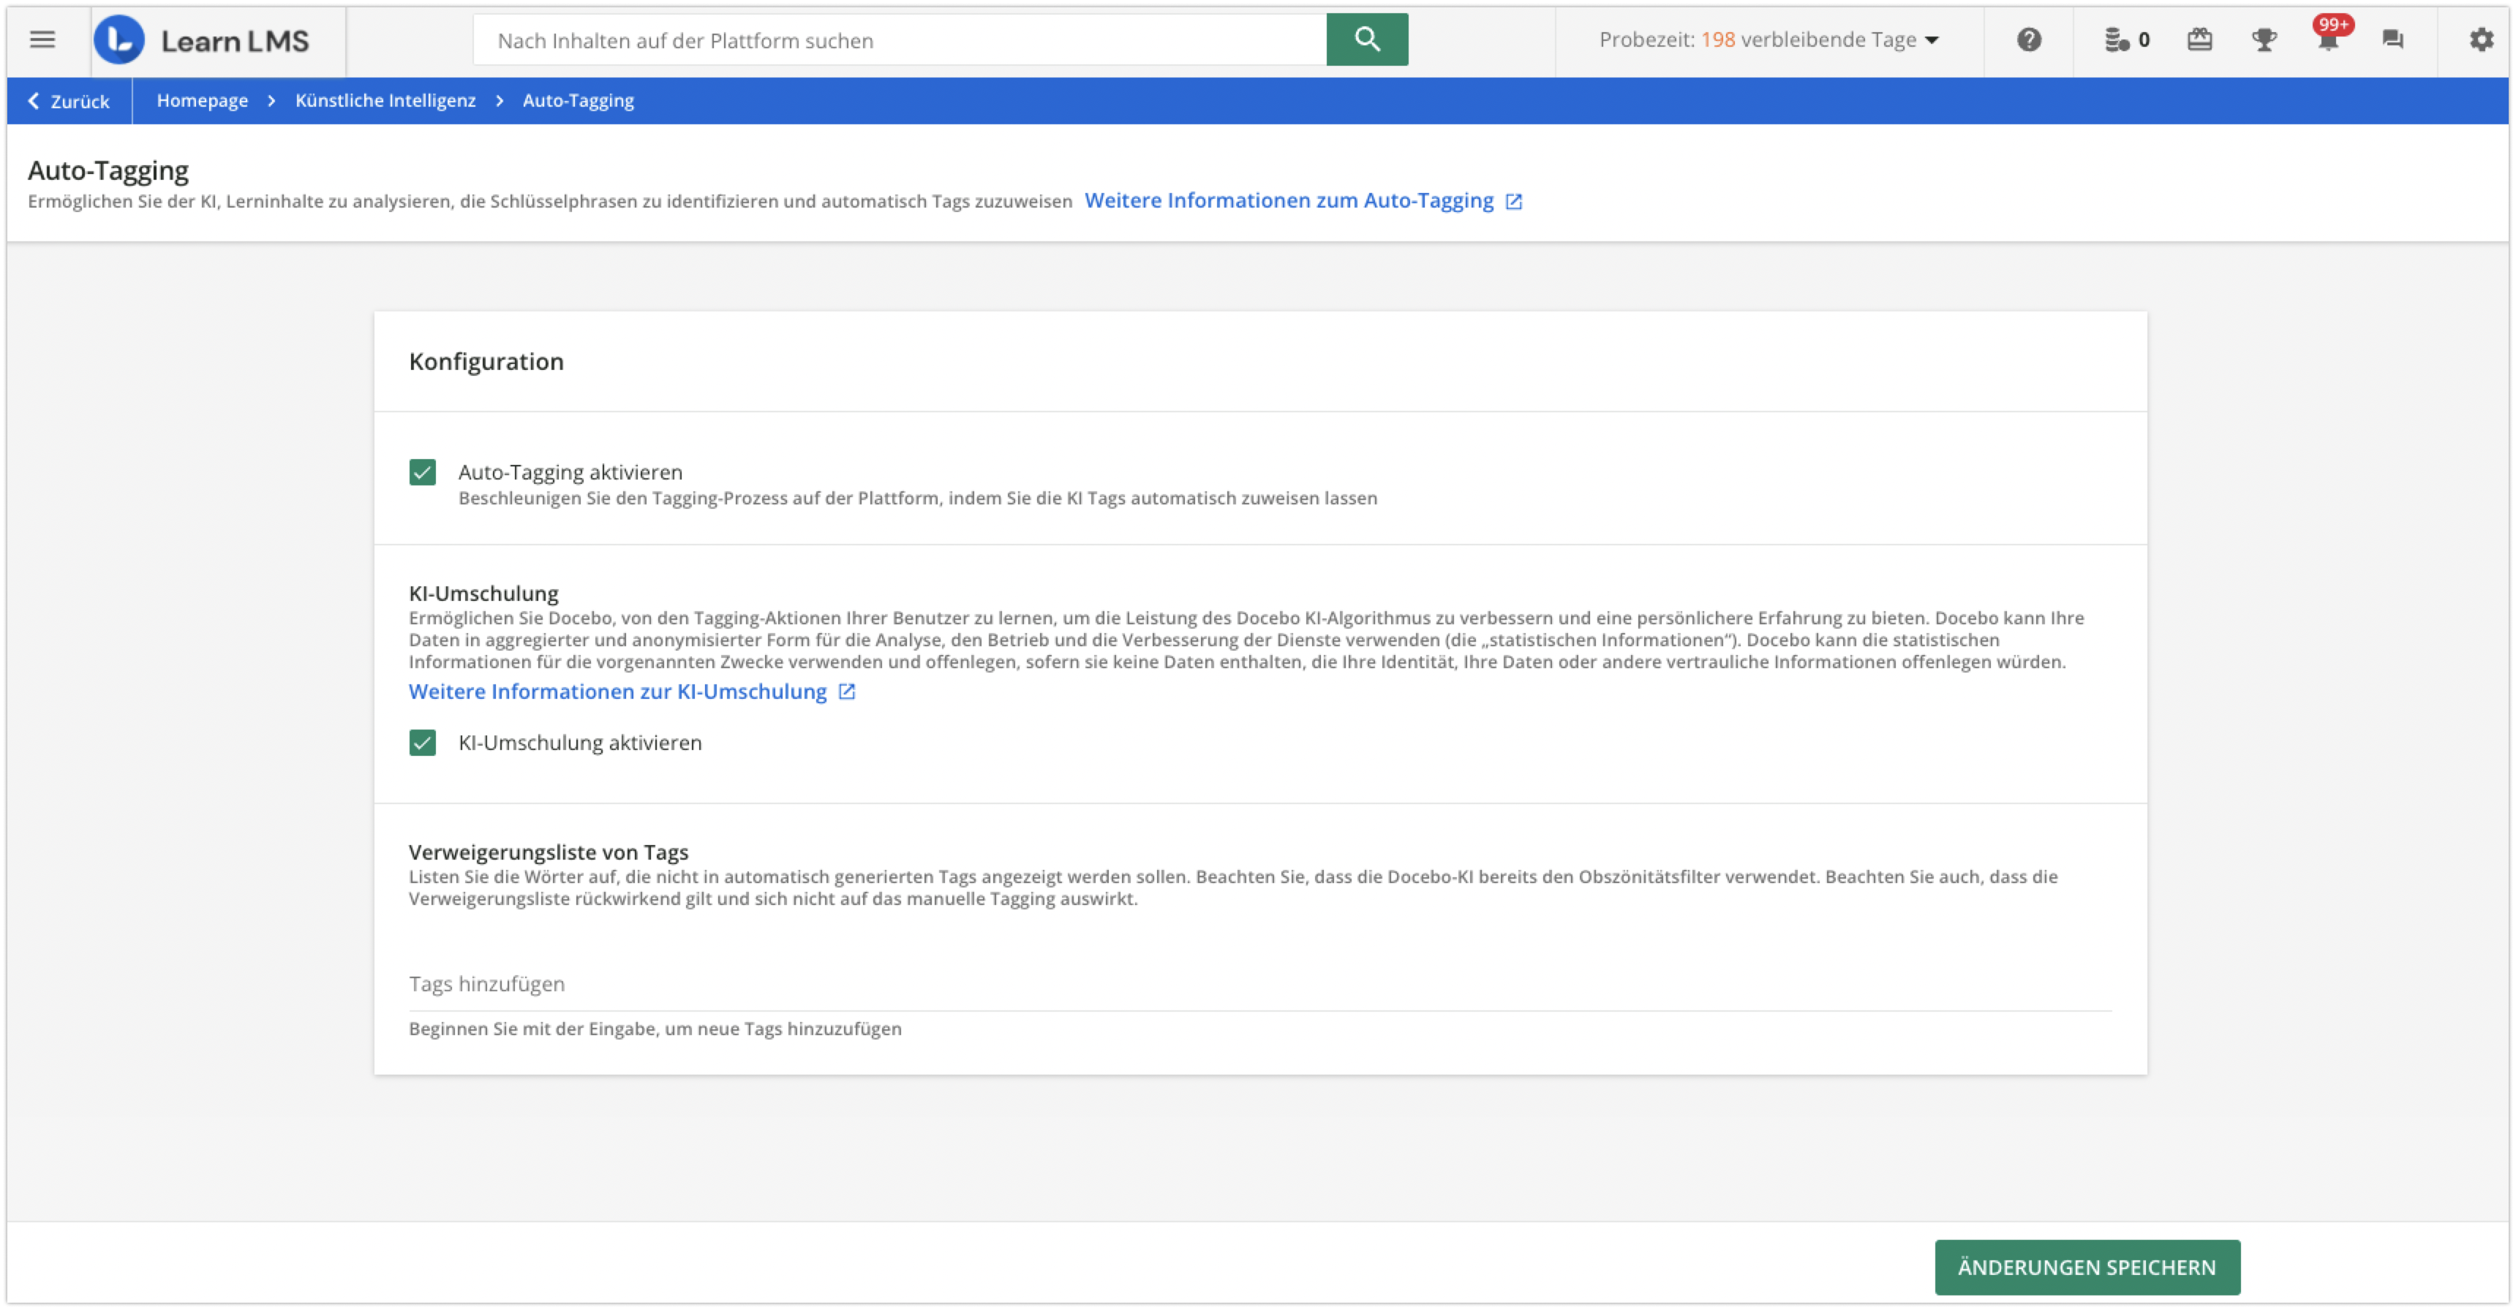Click the Learn LMS logo
Viewport: 2516px width, 1310px height.
202,40
